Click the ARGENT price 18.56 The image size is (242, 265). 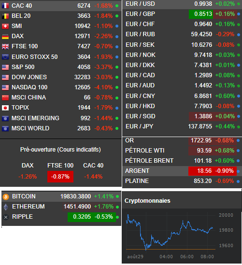204,171
